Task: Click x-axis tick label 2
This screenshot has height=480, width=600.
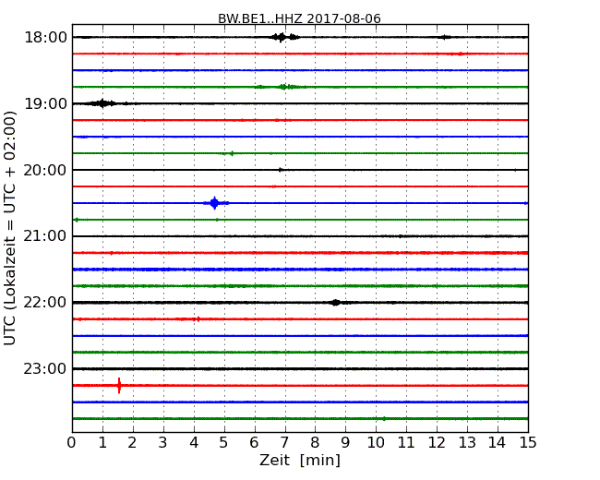Action: pyautogui.click(x=132, y=442)
